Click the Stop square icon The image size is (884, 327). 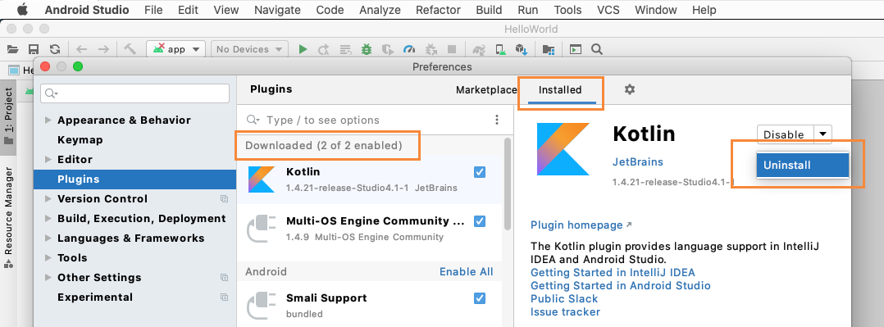pyautogui.click(x=452, y=50)
